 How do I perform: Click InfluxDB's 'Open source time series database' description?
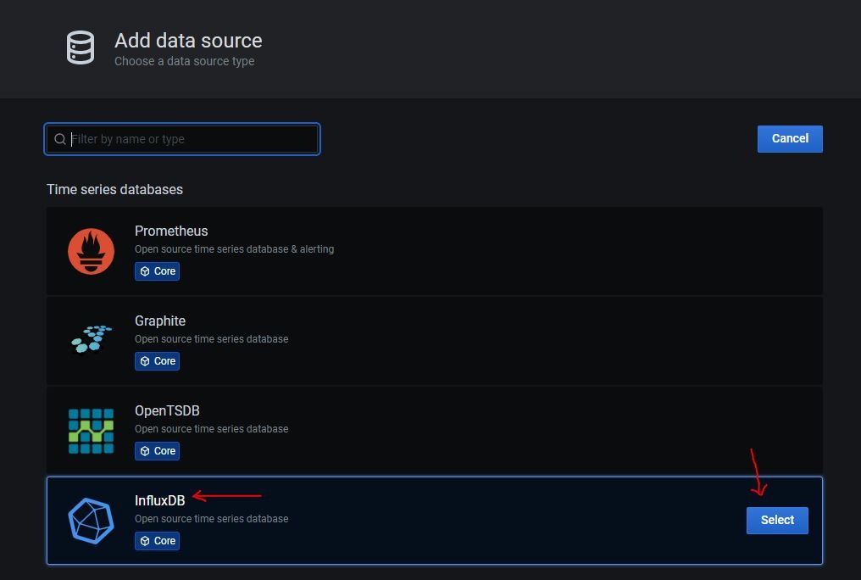point(211,518)
